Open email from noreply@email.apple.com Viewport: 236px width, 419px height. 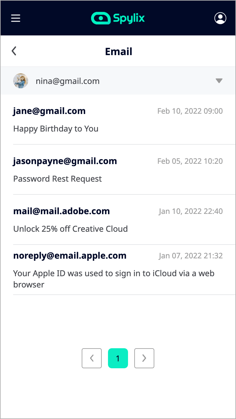coord(70,256)
